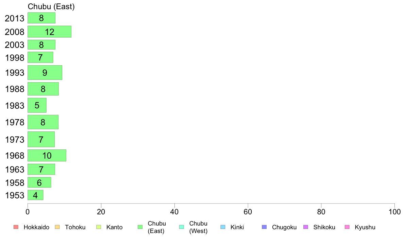The width and height of the screenshot is (404, 250).
Task: Click the Chugoku indigo legend swatch
Action: pyautogui.click(x=264, y=227)
